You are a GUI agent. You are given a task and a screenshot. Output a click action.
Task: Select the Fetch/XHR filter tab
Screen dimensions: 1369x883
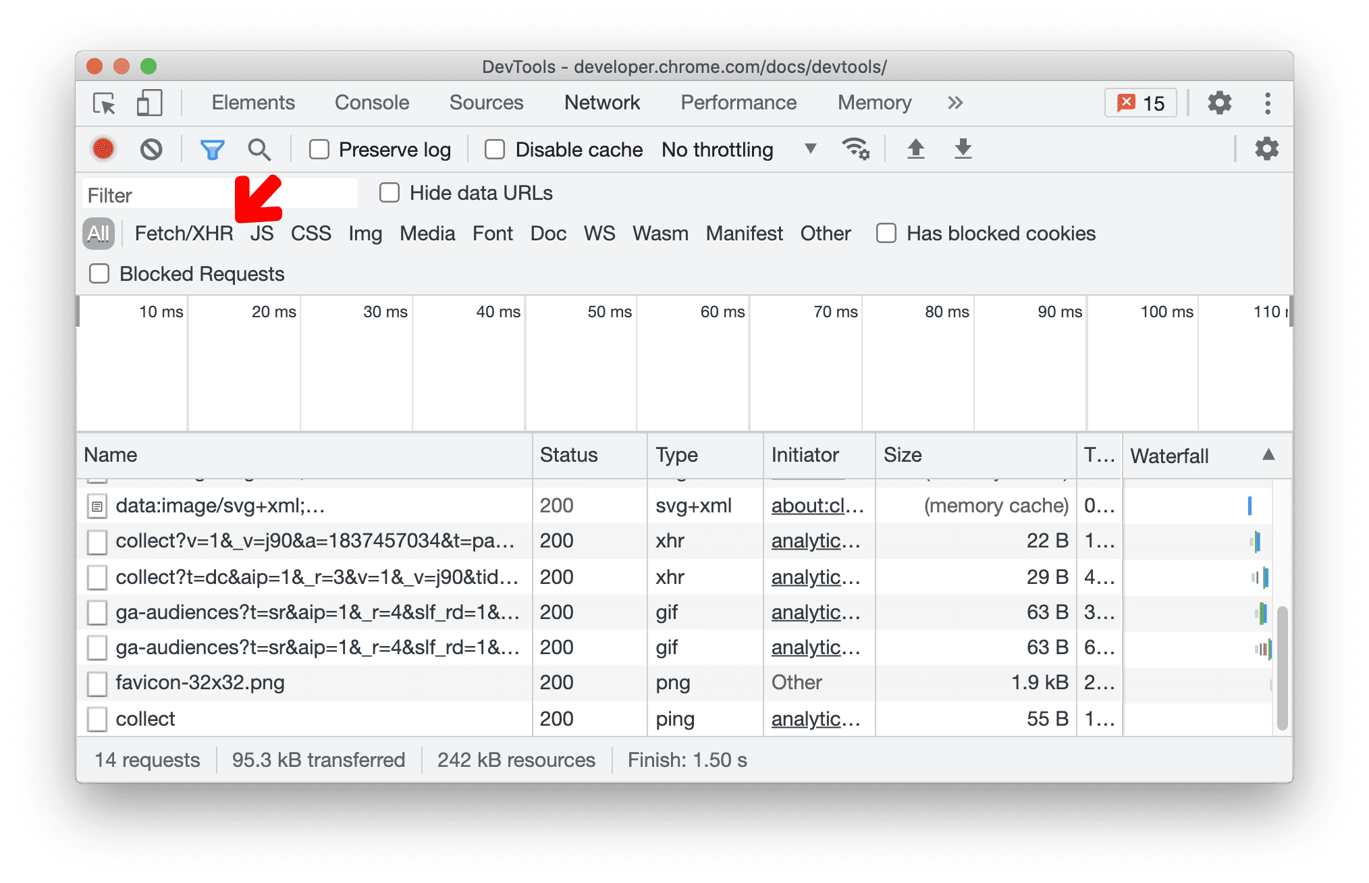[182, 232]
